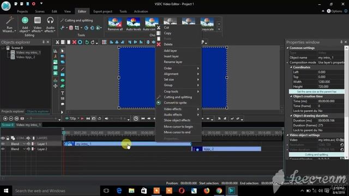Zoom in timeline plus button
This screenshot has width=349, height=196.
[5, 119]
